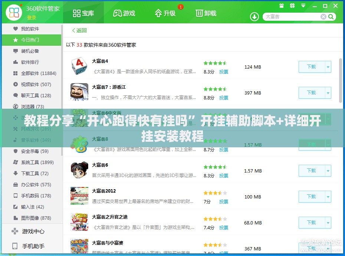Click 投票 link for 大富翁8
Screen dimensions: 345x256
224,150
